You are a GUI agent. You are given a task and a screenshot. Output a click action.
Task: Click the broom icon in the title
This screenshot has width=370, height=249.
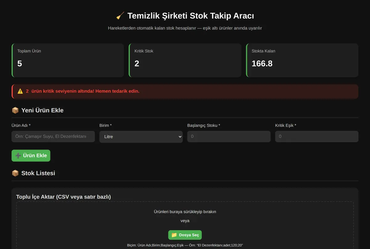(120, 16)
